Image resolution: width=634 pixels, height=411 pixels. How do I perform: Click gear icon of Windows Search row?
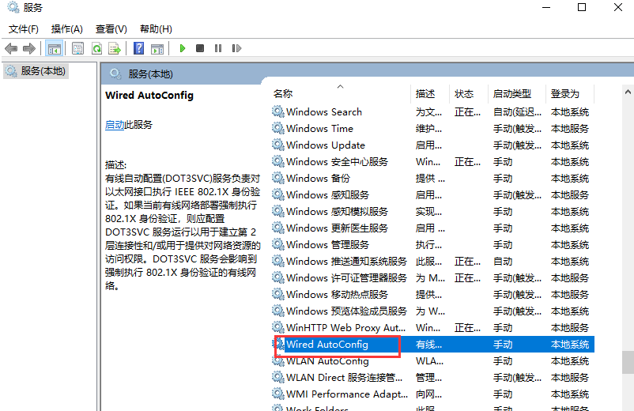pos(277,111)
